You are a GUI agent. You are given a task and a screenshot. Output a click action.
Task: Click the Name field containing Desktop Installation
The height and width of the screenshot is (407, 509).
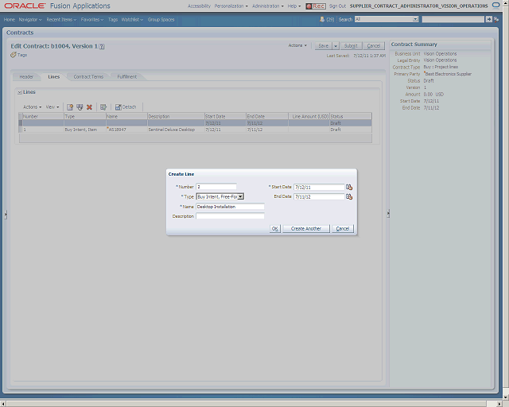(230, 207)
